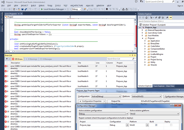This screenshot has height=130, width=184.
Task: Toggle the Deploy checkbox for Projucer_App
Action: click(171, 125)
